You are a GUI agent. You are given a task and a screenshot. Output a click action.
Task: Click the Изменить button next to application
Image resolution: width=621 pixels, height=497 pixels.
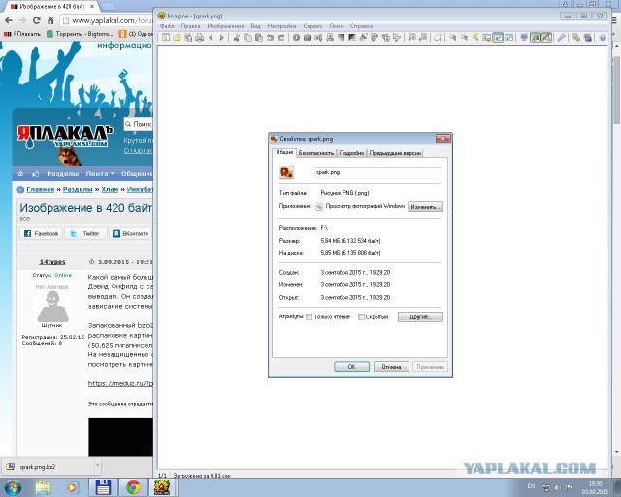coord(425,207)
